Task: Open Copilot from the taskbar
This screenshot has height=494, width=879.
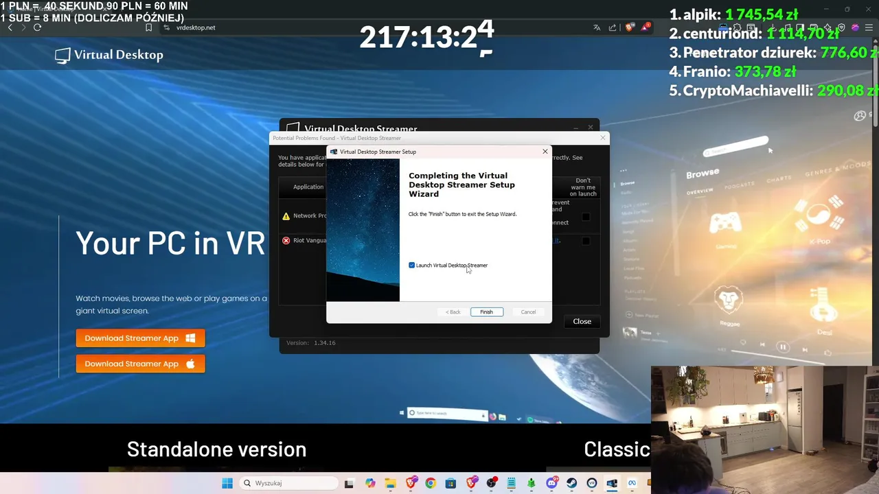Action: click(x=370, y=483)
